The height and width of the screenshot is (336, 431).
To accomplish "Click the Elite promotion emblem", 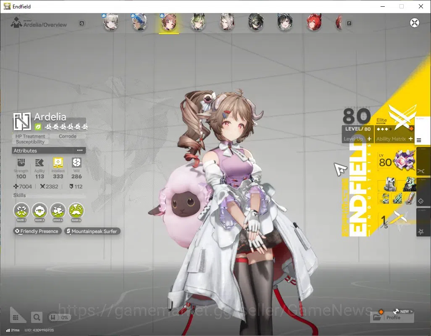I will [402, 117].
